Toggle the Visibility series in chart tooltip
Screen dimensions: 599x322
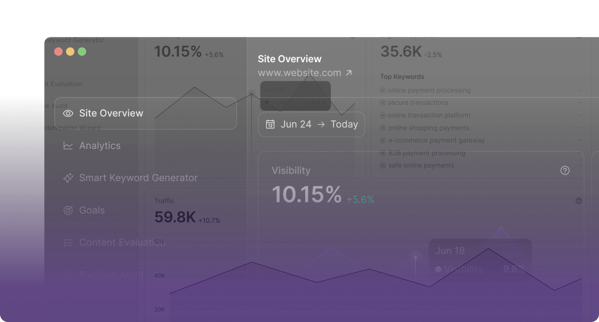[x=459, y=269]
